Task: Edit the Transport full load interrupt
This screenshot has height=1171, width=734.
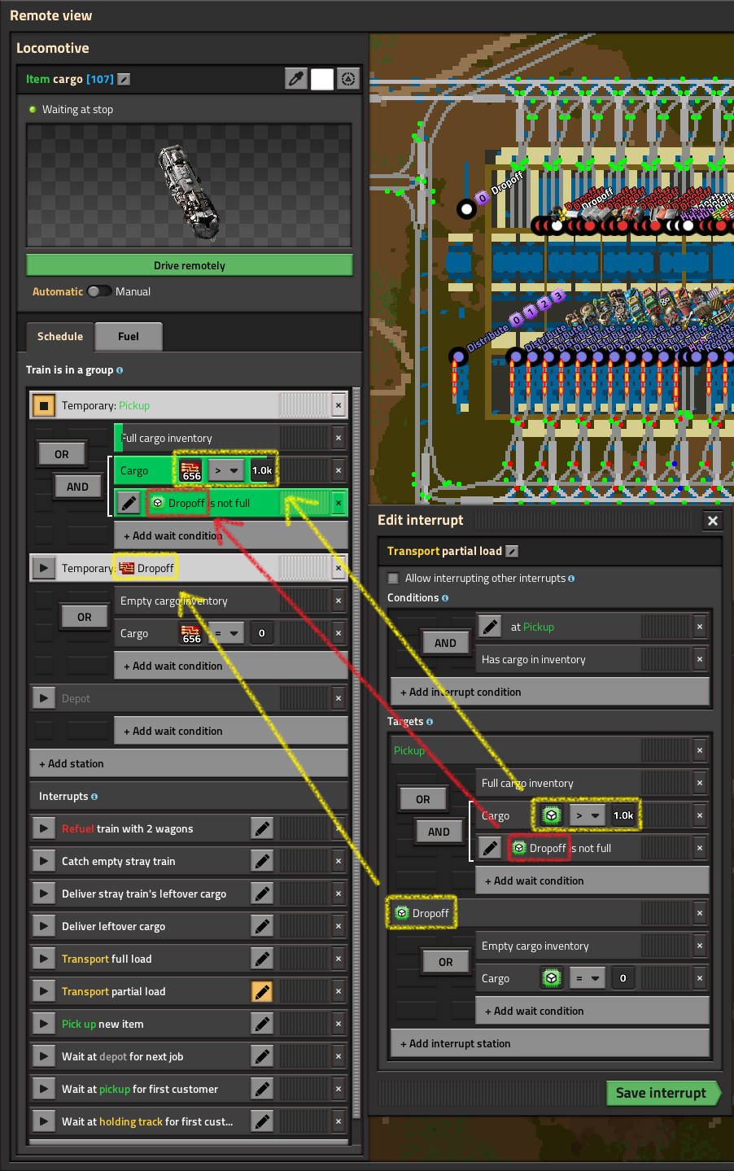Action: tap(262, 959)
